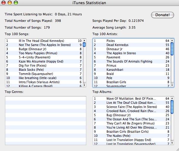Click the Total Number of Songs value 179
This screenshot has height=151, width=179.
pos(47,27)
